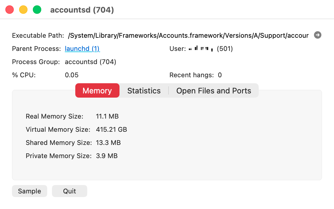Zoom the window with the green button
This screenshot has width=334, height=209.
point(37,10)
